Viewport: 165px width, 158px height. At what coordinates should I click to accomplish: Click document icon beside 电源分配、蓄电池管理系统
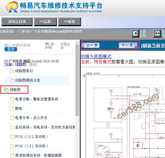pos(12,99)
